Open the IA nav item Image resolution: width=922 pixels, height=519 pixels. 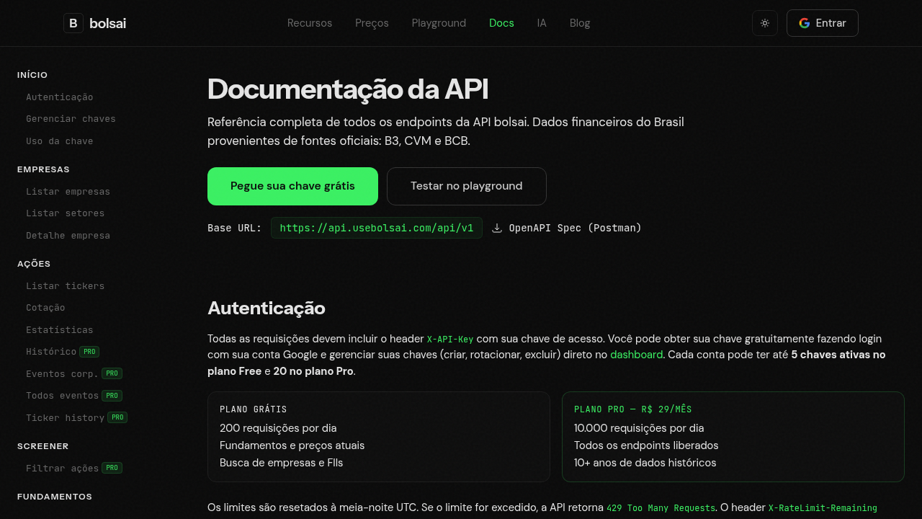click(542, 23)
